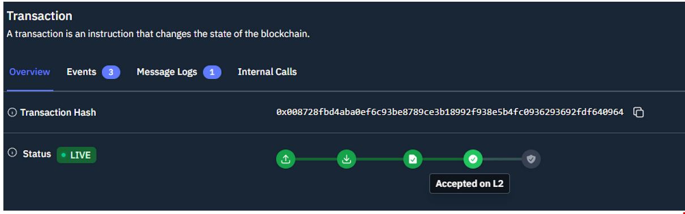This screenshot has height=214, width=685.
Task: Click the Events count badge showing 3
Action: [111, 72]
